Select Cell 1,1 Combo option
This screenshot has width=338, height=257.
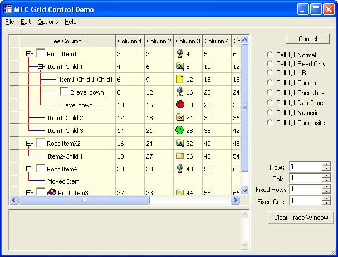click(270, 82)
